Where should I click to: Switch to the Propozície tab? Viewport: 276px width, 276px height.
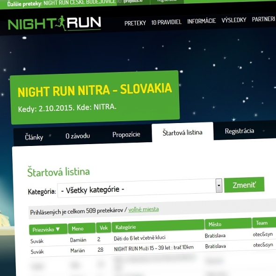(126, 134)
